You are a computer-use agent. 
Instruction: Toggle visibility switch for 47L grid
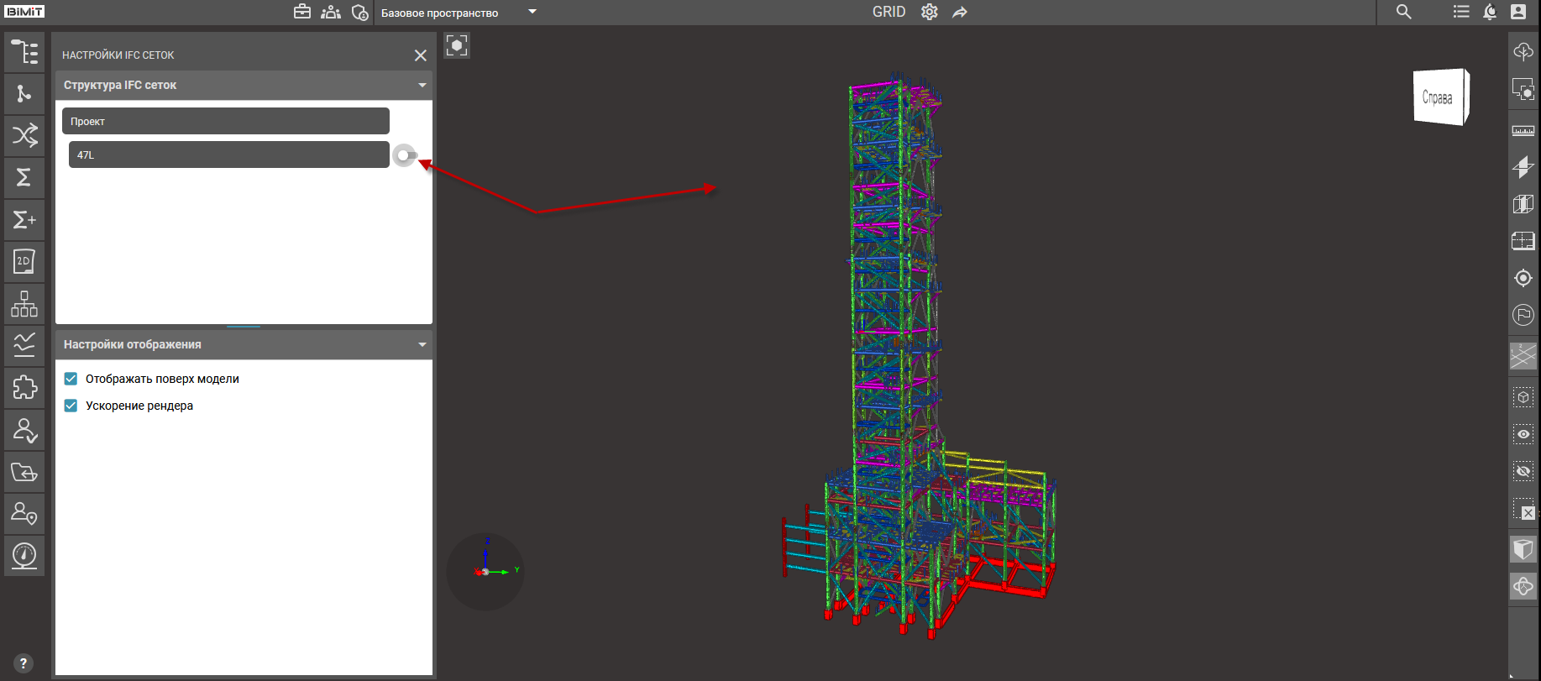[x=405, y=155]
